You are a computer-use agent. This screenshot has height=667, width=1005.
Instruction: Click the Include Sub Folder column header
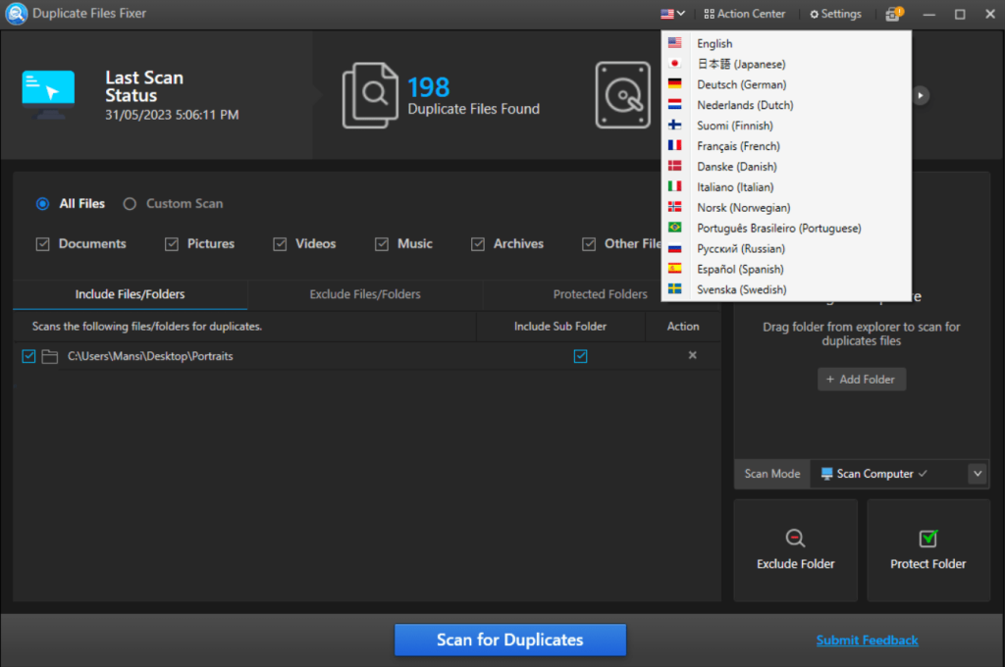click(x=560, y=326)
